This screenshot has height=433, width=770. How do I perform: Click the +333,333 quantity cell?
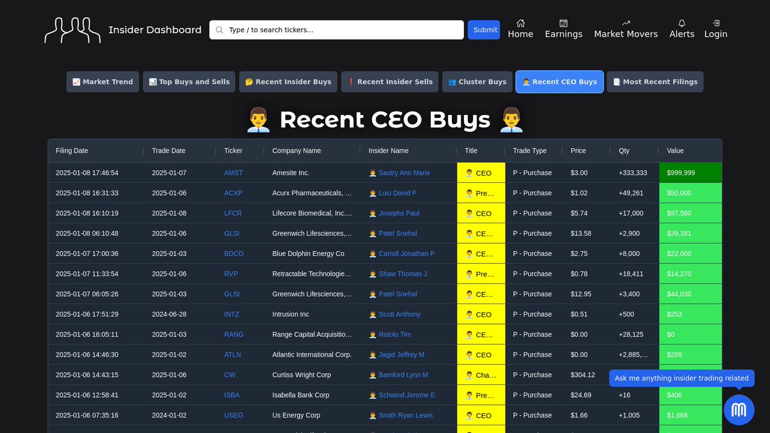click(635, 173)
